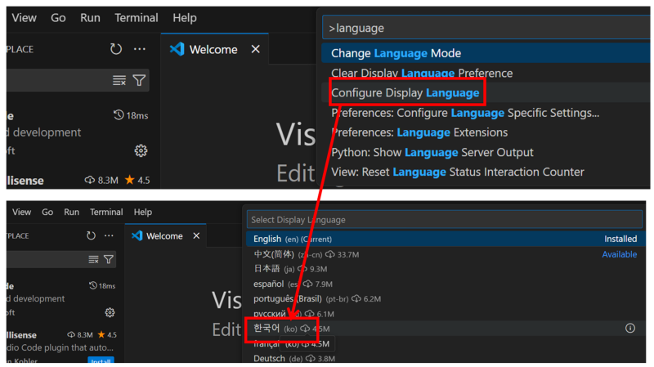Open extensions More Actions in top screenshot
654x367 pixels.
click(140, 49)
